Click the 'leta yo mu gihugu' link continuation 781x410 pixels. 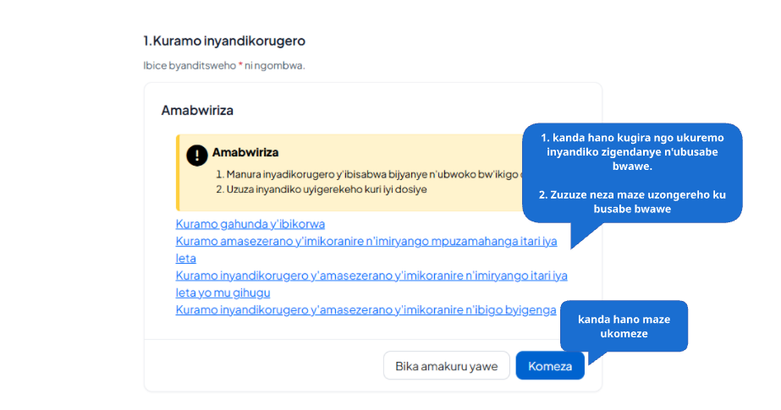[x=223, y=292]
